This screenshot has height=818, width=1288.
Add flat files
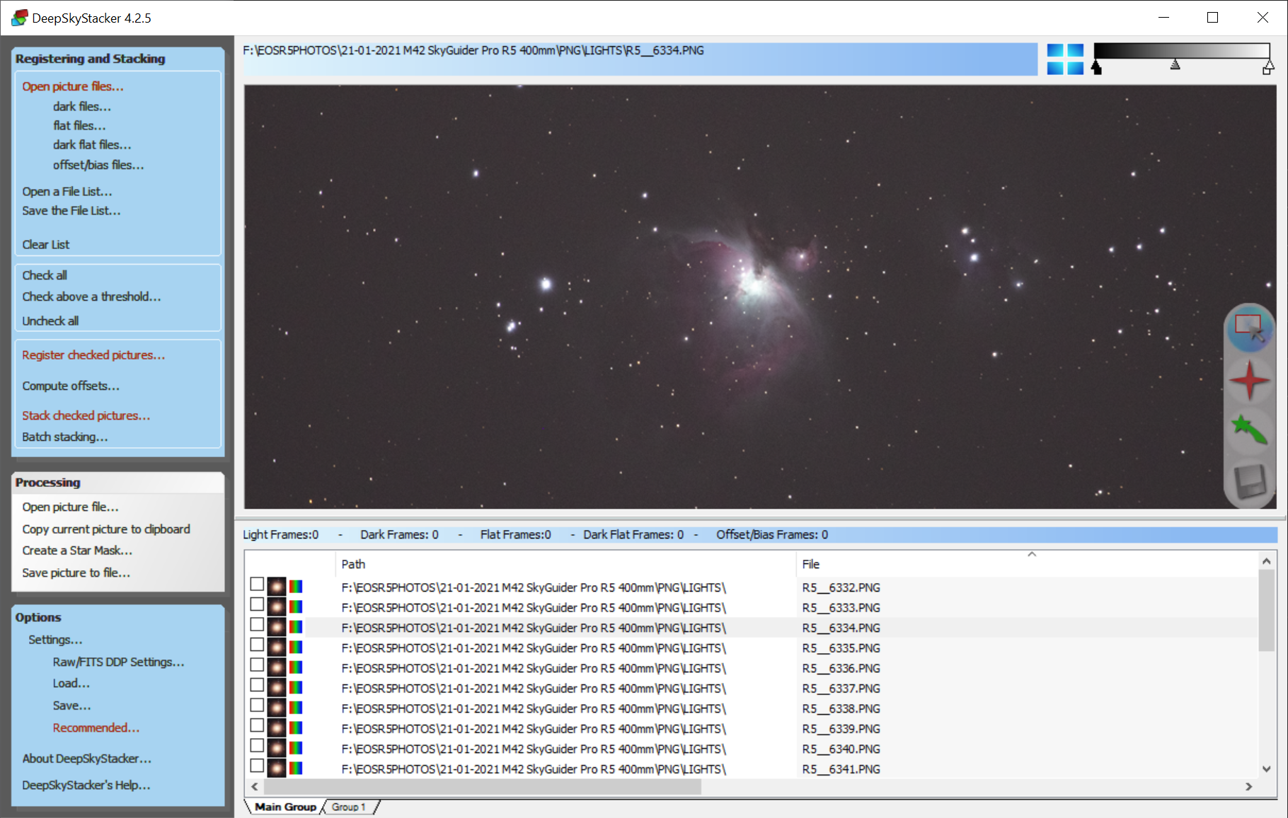point(79,125)
